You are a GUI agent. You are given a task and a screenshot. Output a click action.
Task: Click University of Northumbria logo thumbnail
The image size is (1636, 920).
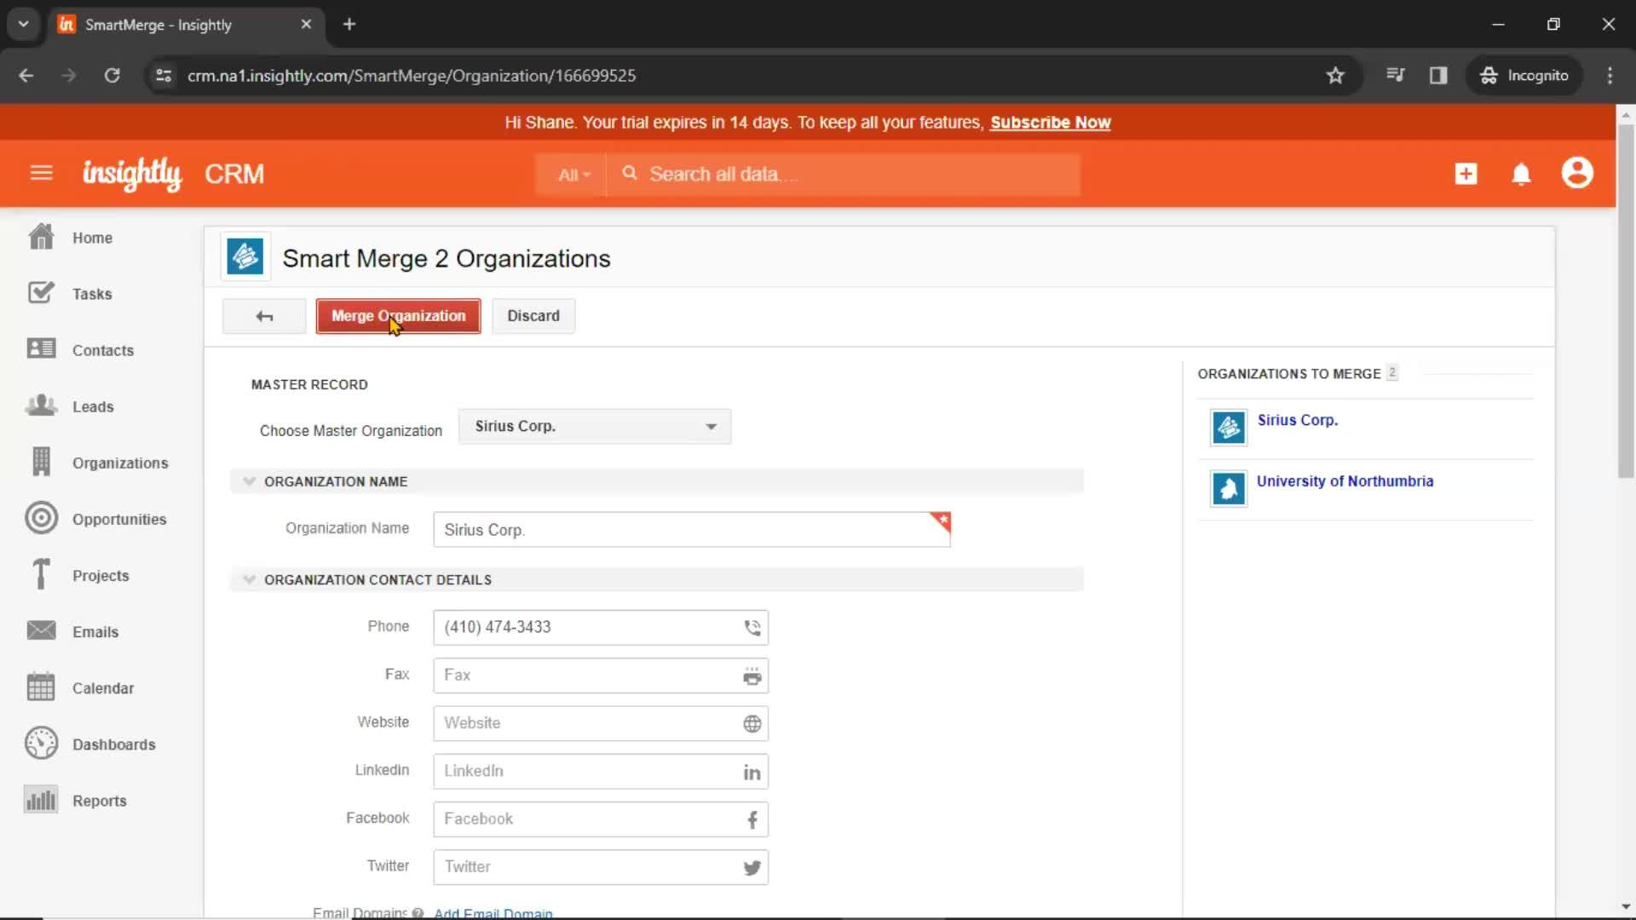(1229, 489)
